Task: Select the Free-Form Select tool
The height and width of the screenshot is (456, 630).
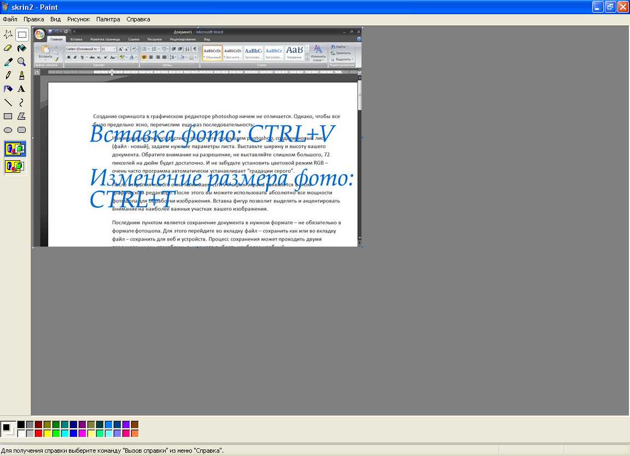Action: click(8, 34)
